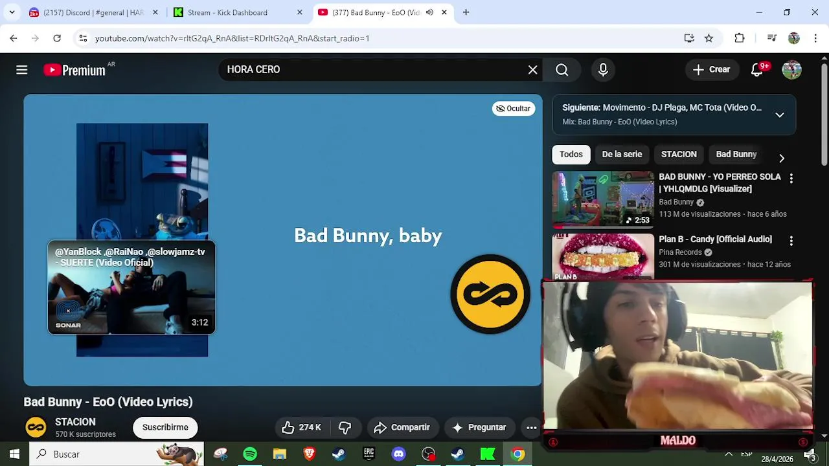This screenshot has width=829, height=466.
Task: Open the STACION channel avatar
Action: point(36,427)
